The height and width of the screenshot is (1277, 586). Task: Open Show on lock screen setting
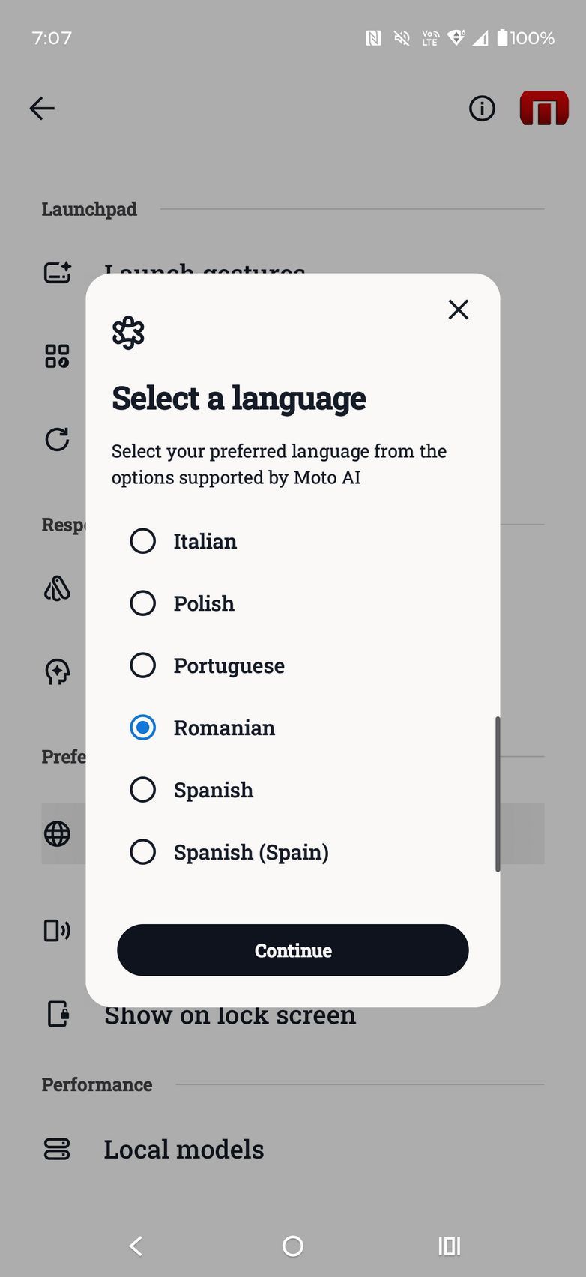(x=229, y=1017)
